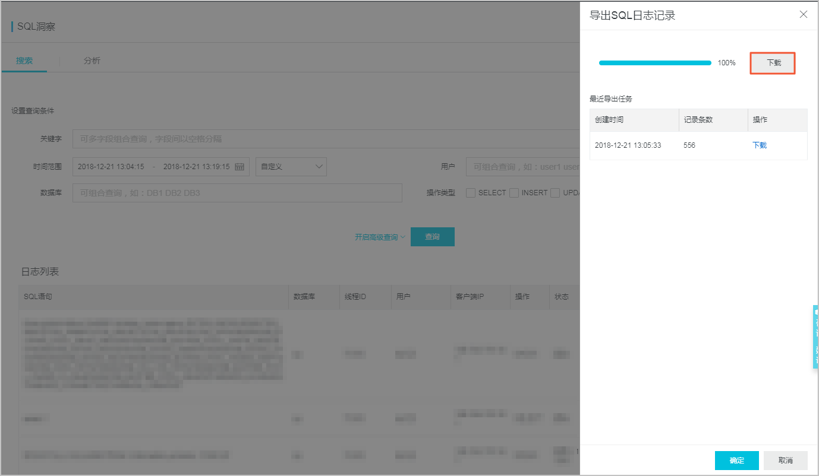819x476 pixels.
Task: Click the 关键字 input field
Action: (326, 139)
